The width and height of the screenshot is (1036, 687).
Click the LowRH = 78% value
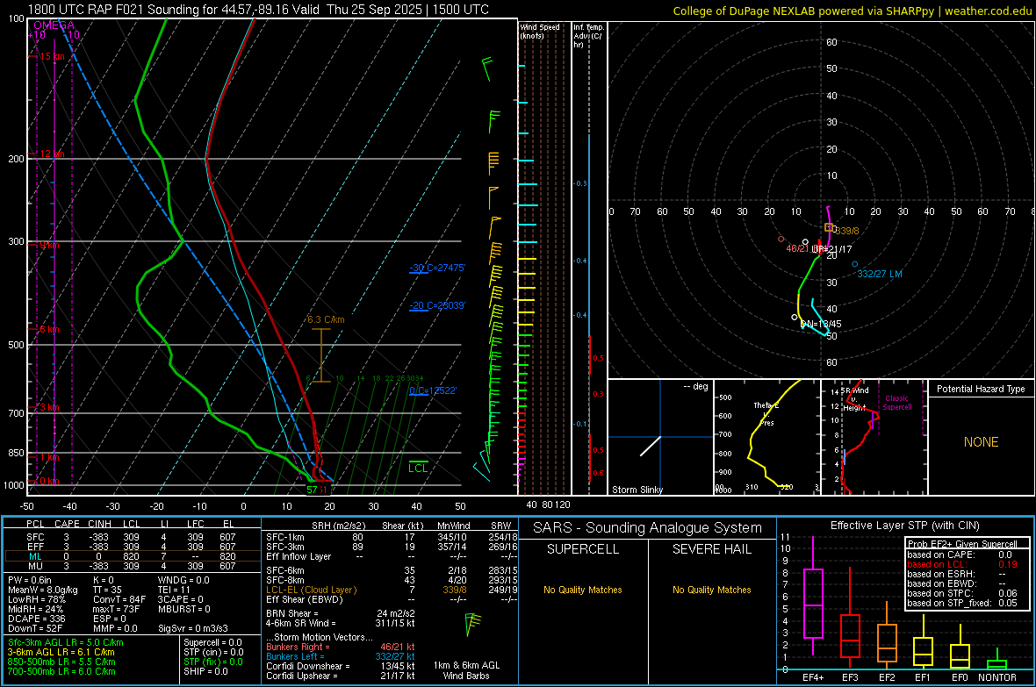click(37, 599)
